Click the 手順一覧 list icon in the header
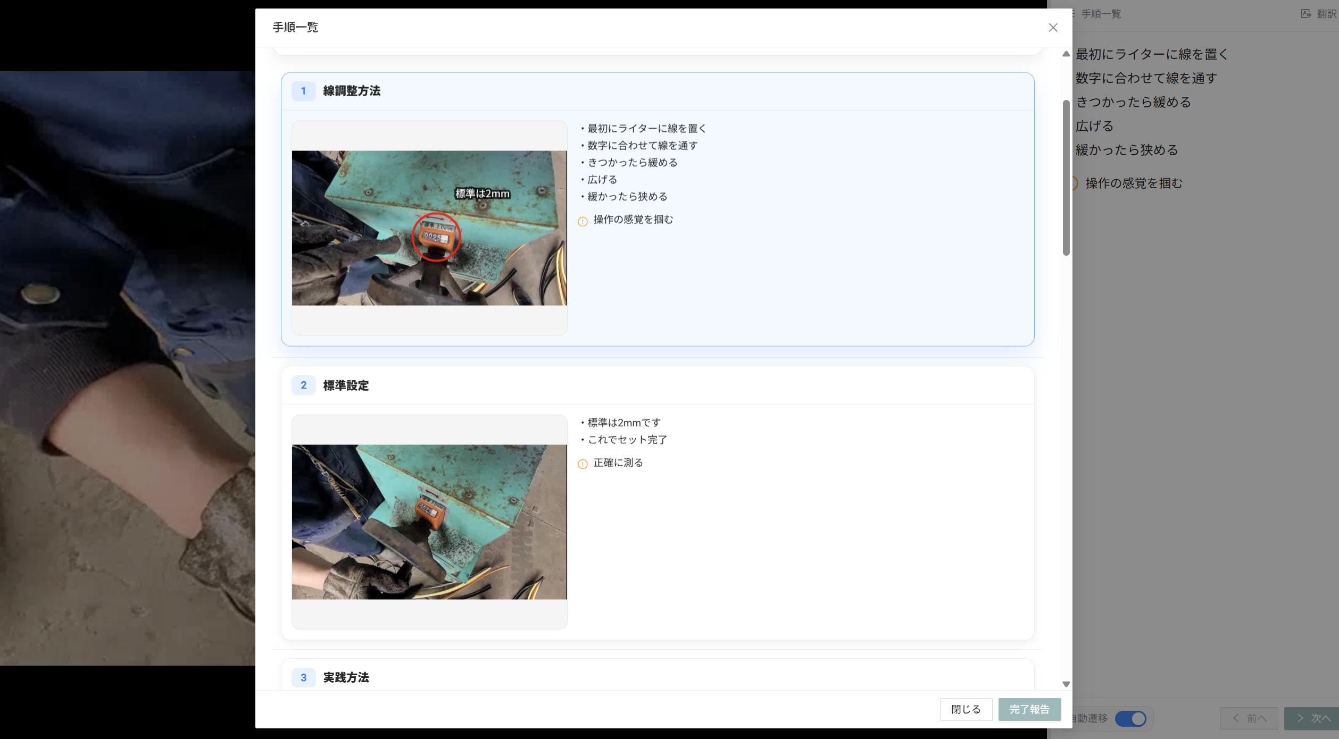 [1073, 14]
